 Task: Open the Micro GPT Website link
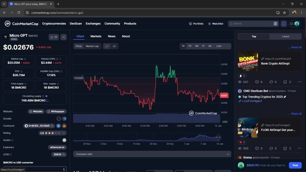36,111
